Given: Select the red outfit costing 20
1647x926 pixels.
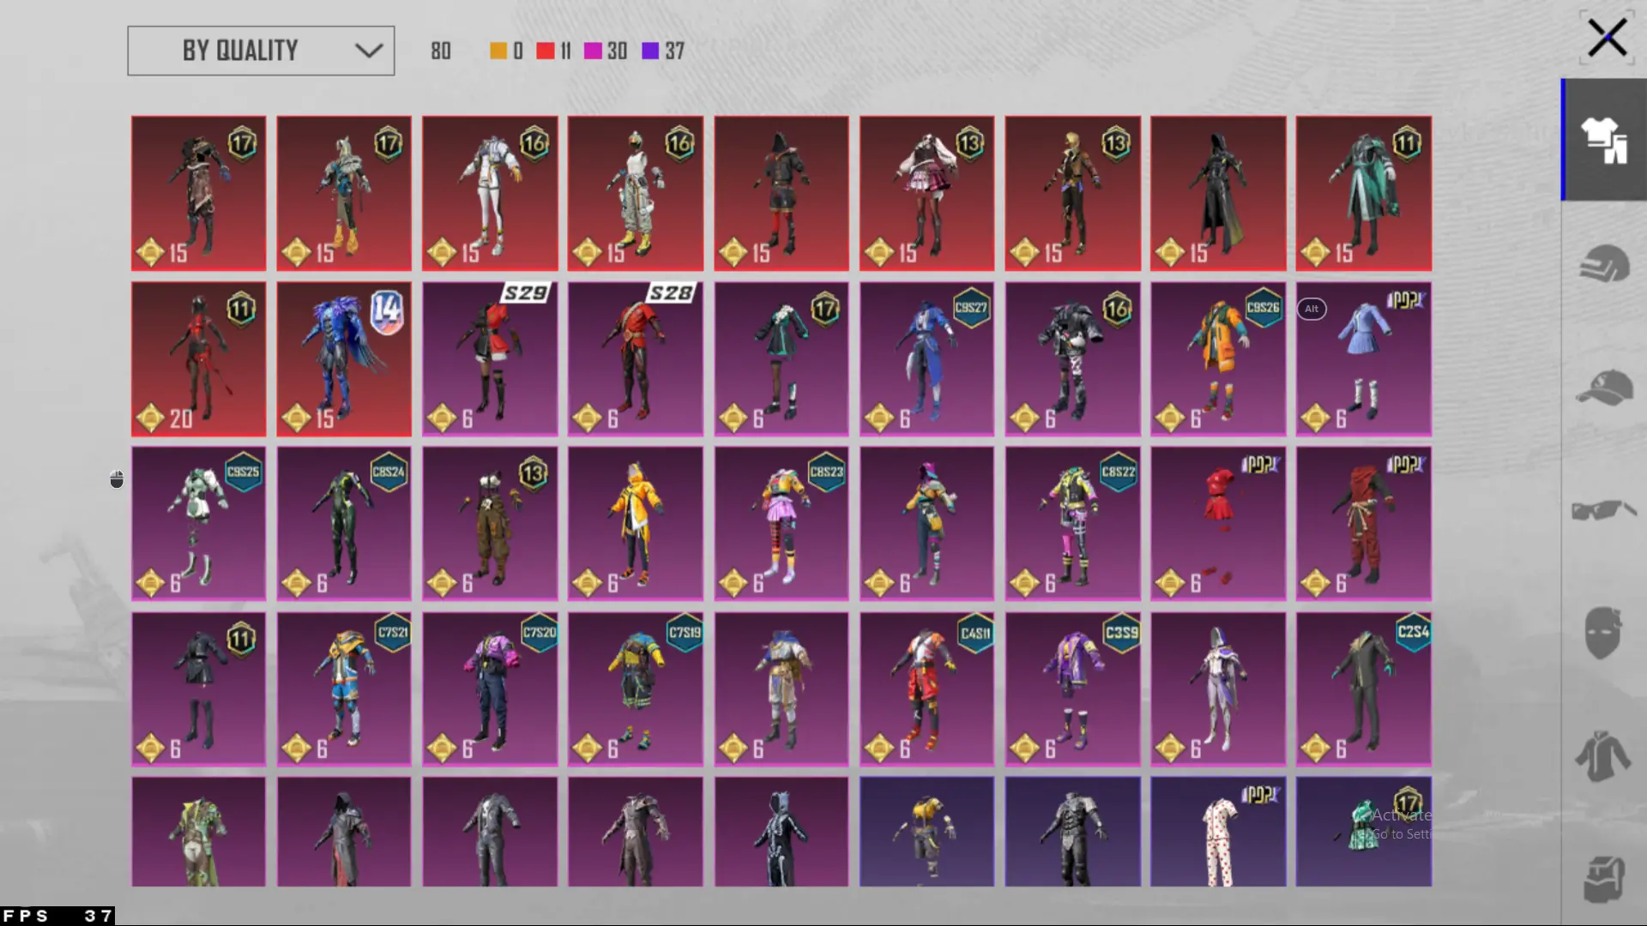Looking at the screenshot, I should coord(198,359).
